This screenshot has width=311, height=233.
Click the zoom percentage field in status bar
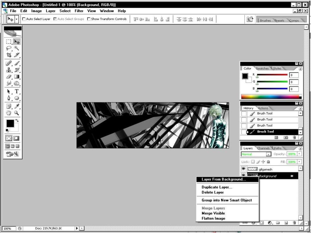(9, 228)
